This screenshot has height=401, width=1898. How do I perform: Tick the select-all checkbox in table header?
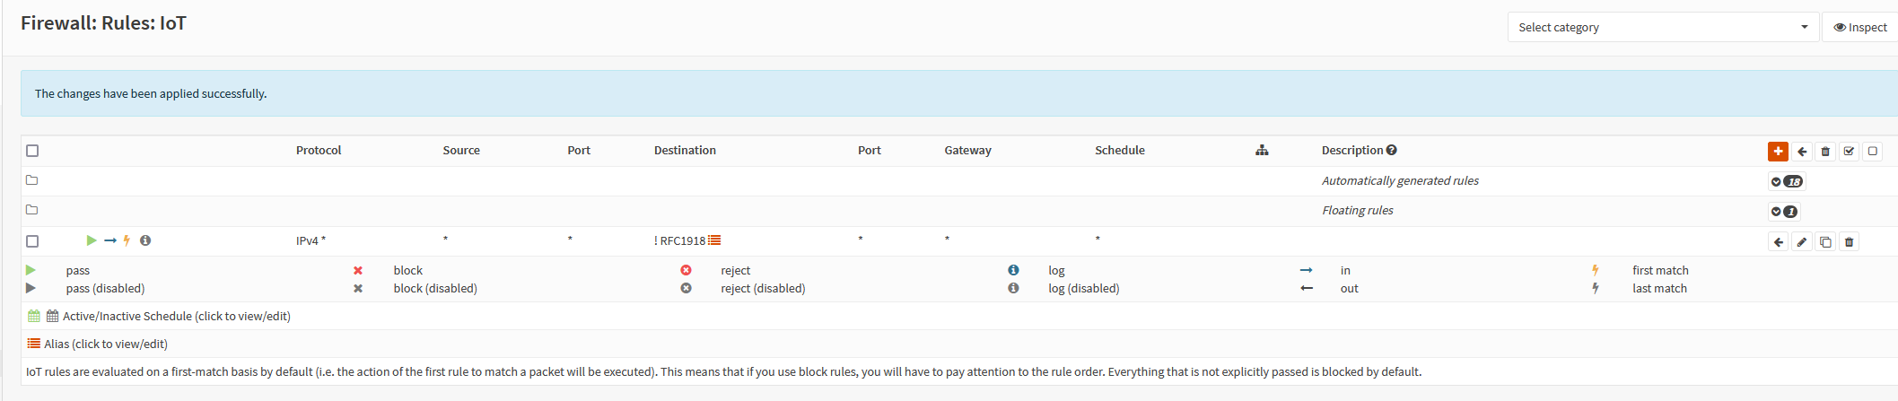pos(32,151)
